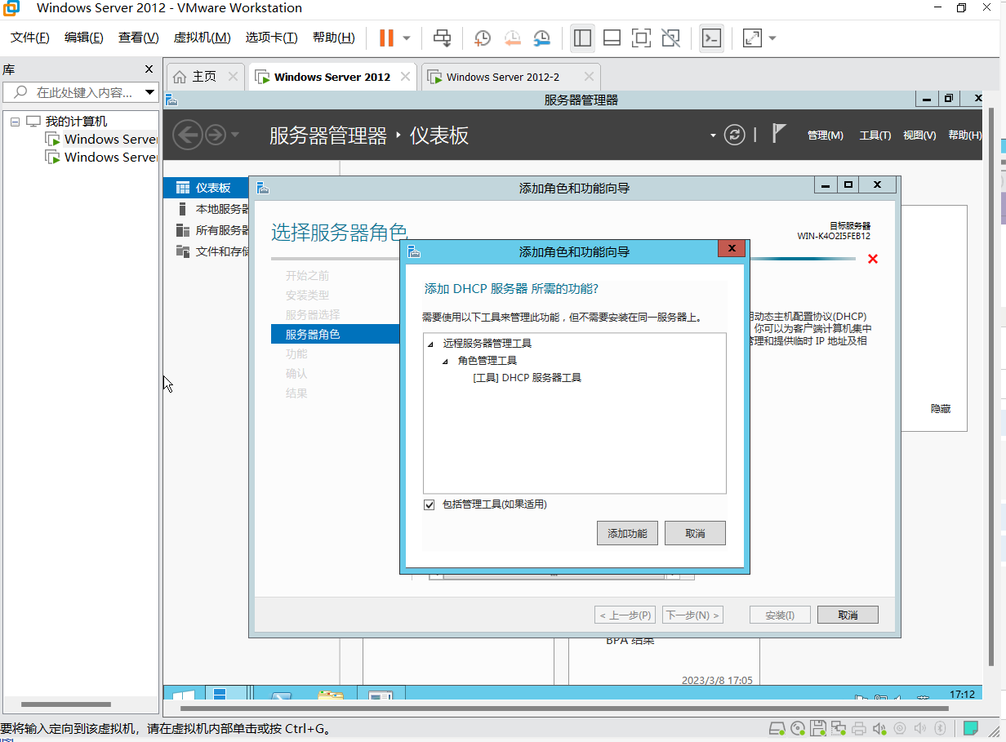Open the notifications flag in Server Manager

click(779, 134)
